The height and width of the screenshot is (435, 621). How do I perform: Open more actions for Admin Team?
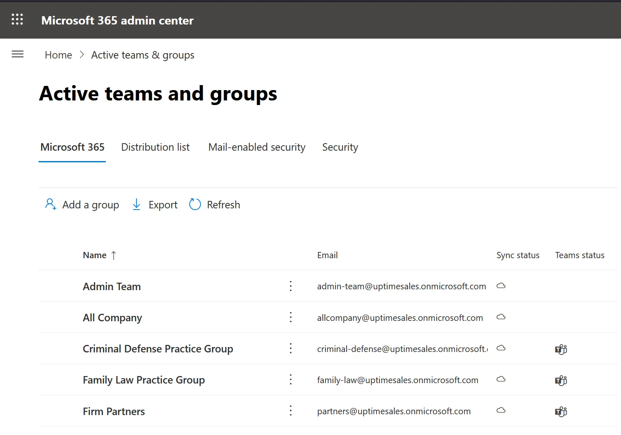(x=291, y=286)
